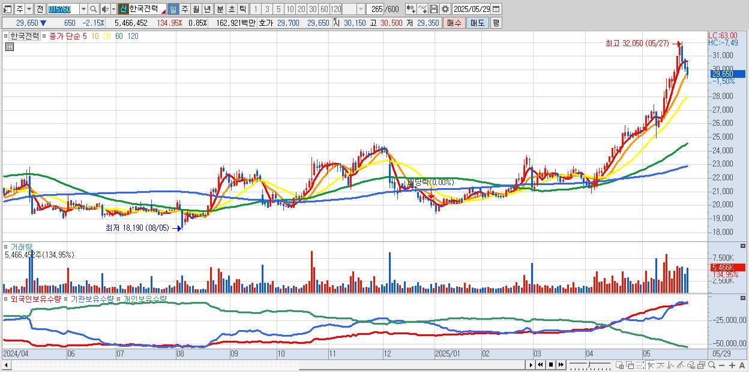
Task: Click the date field 2025/05/29
Action: [471, 9]
